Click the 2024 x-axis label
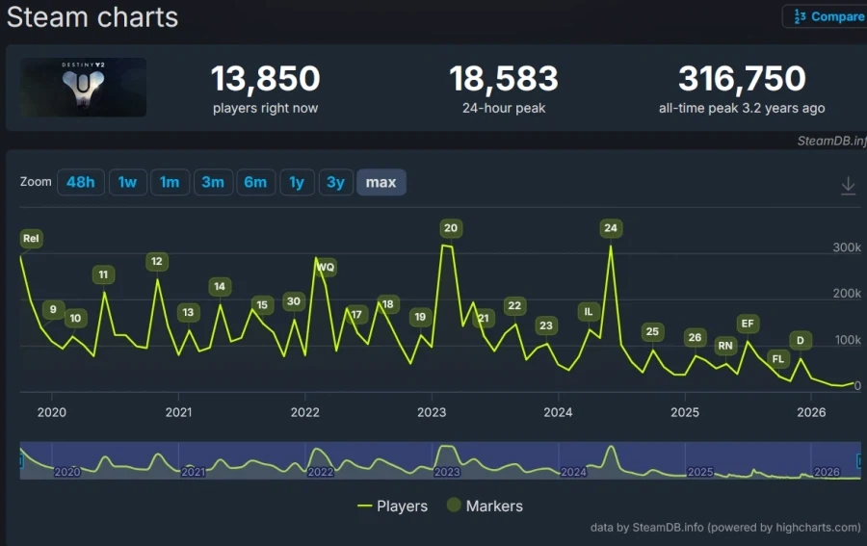Viewport: 867px width, 546px height. pos(558,412)
